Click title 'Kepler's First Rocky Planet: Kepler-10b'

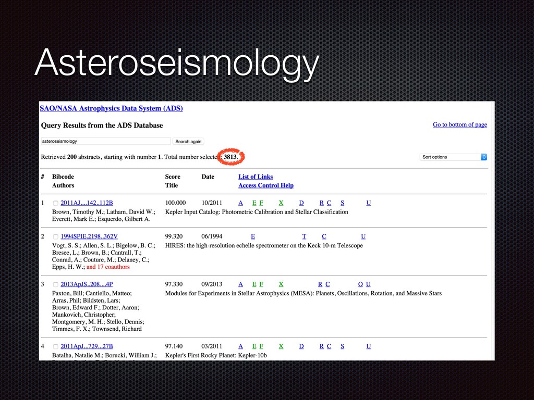tap(216, 355)
